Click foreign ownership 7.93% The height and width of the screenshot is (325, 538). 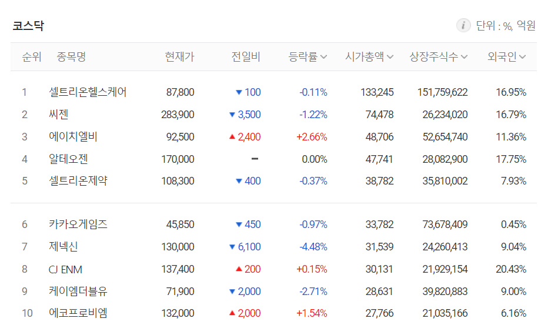[514, 180]
